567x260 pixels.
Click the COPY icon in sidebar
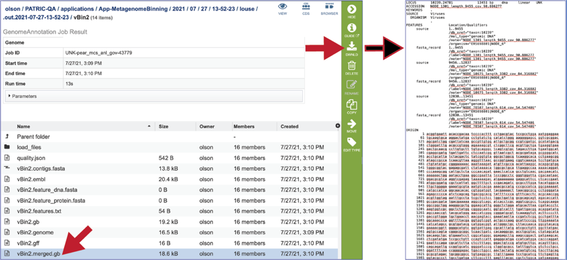point(351,105)
